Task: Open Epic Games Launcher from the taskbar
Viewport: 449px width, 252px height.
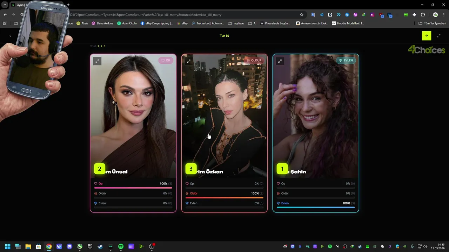Action: (90, 246)
